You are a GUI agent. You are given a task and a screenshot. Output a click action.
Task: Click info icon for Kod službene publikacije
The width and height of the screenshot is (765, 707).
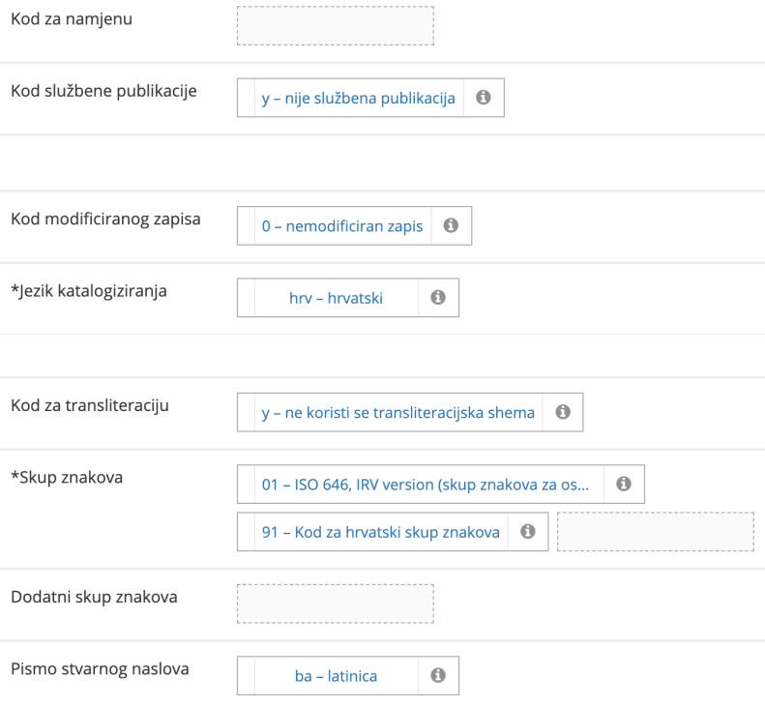pyautogui.click(x=484, y=98)
